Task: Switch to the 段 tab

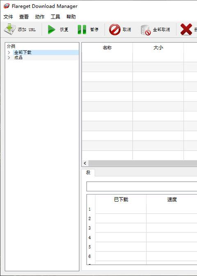Action: 88,172
